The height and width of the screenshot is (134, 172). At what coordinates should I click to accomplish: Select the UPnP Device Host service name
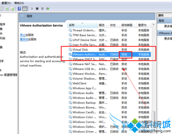[85, 40]
